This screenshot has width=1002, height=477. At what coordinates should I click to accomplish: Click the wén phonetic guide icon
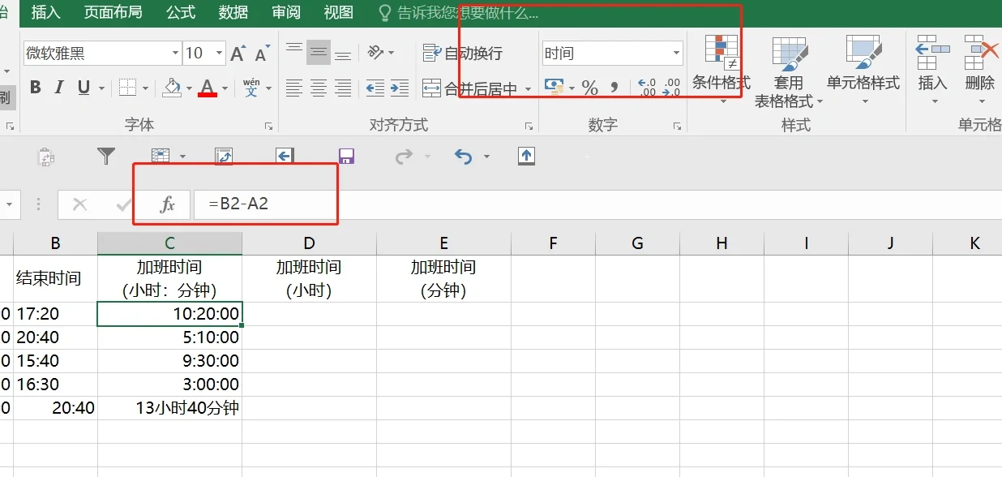coord(251,87)
